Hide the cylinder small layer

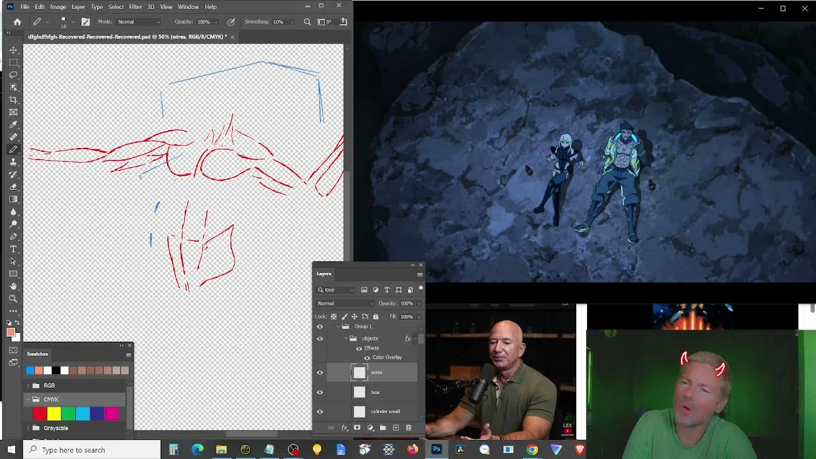pos(320,412)
